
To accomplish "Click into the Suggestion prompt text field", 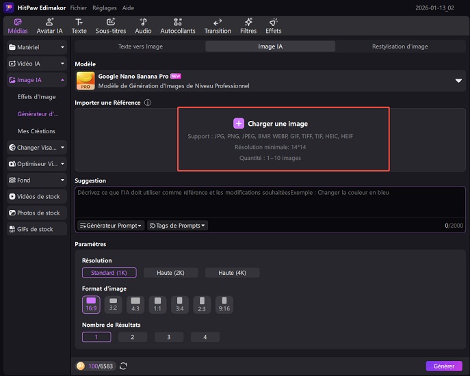I will (270, 202).
